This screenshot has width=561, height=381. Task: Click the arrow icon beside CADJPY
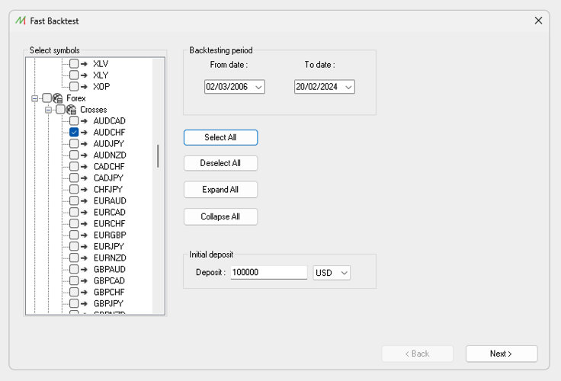[85, 178]
